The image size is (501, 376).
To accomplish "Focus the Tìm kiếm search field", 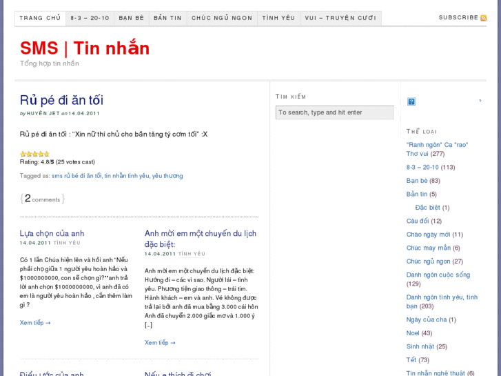I will pos(334,112).
